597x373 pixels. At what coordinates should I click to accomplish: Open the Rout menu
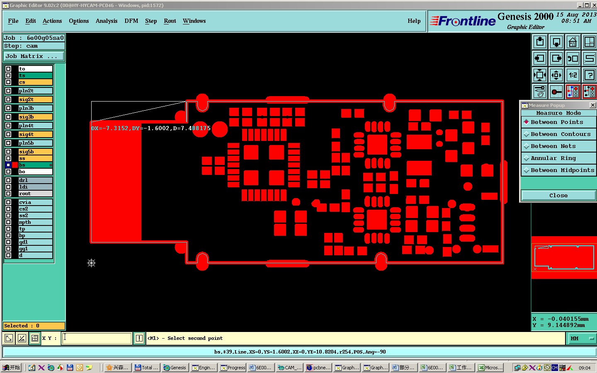170,21
